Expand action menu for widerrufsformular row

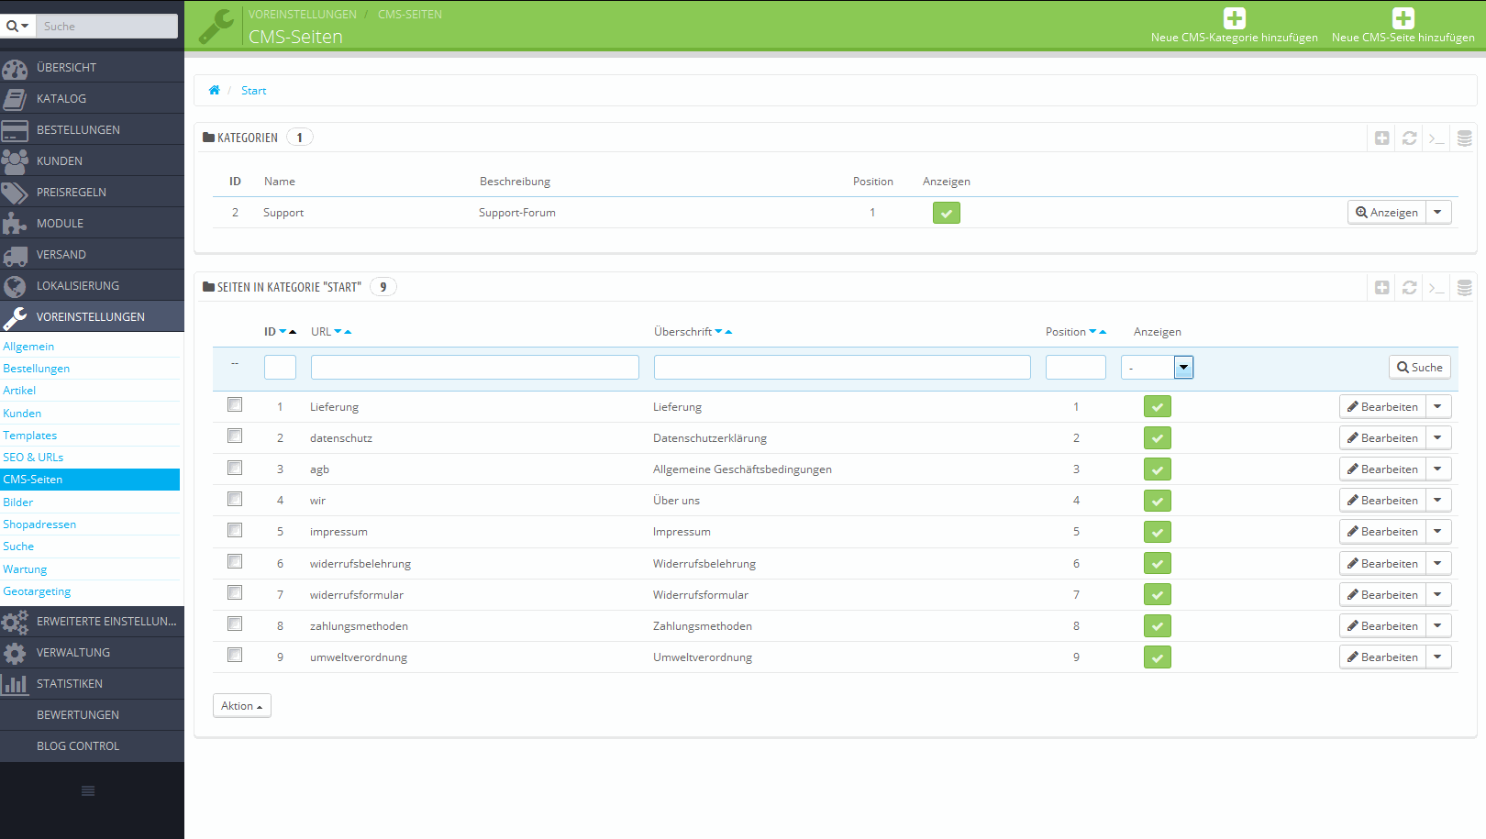point(1438,595)
